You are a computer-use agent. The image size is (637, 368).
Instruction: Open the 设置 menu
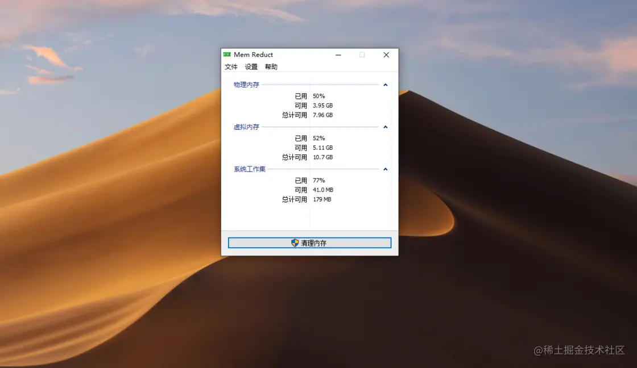click(251, 66)
